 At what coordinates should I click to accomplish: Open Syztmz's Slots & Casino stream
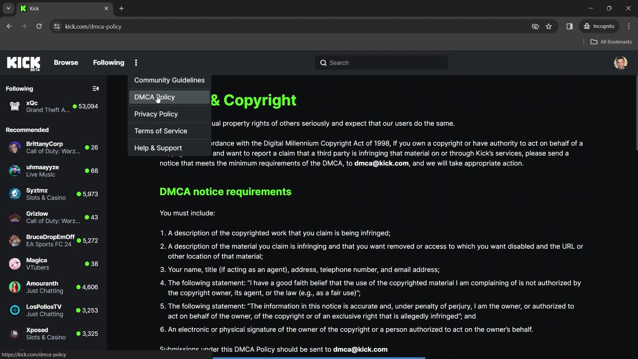[x=53, y=194]
